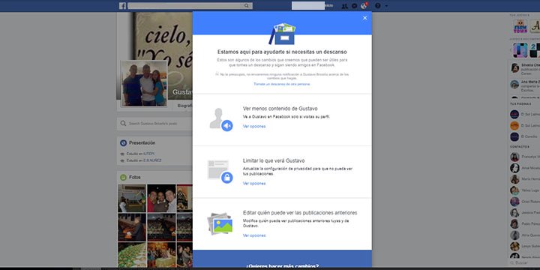Open chat with contact Yelixa Lugo
The width and height of the screenshot is (540, 270).
(524, 190)
